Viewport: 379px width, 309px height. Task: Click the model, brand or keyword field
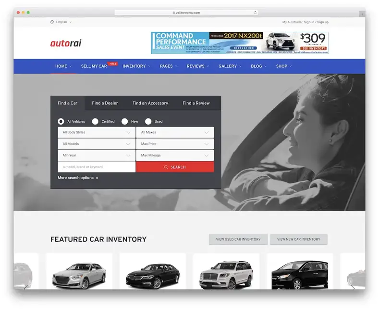tap(97, 167)
